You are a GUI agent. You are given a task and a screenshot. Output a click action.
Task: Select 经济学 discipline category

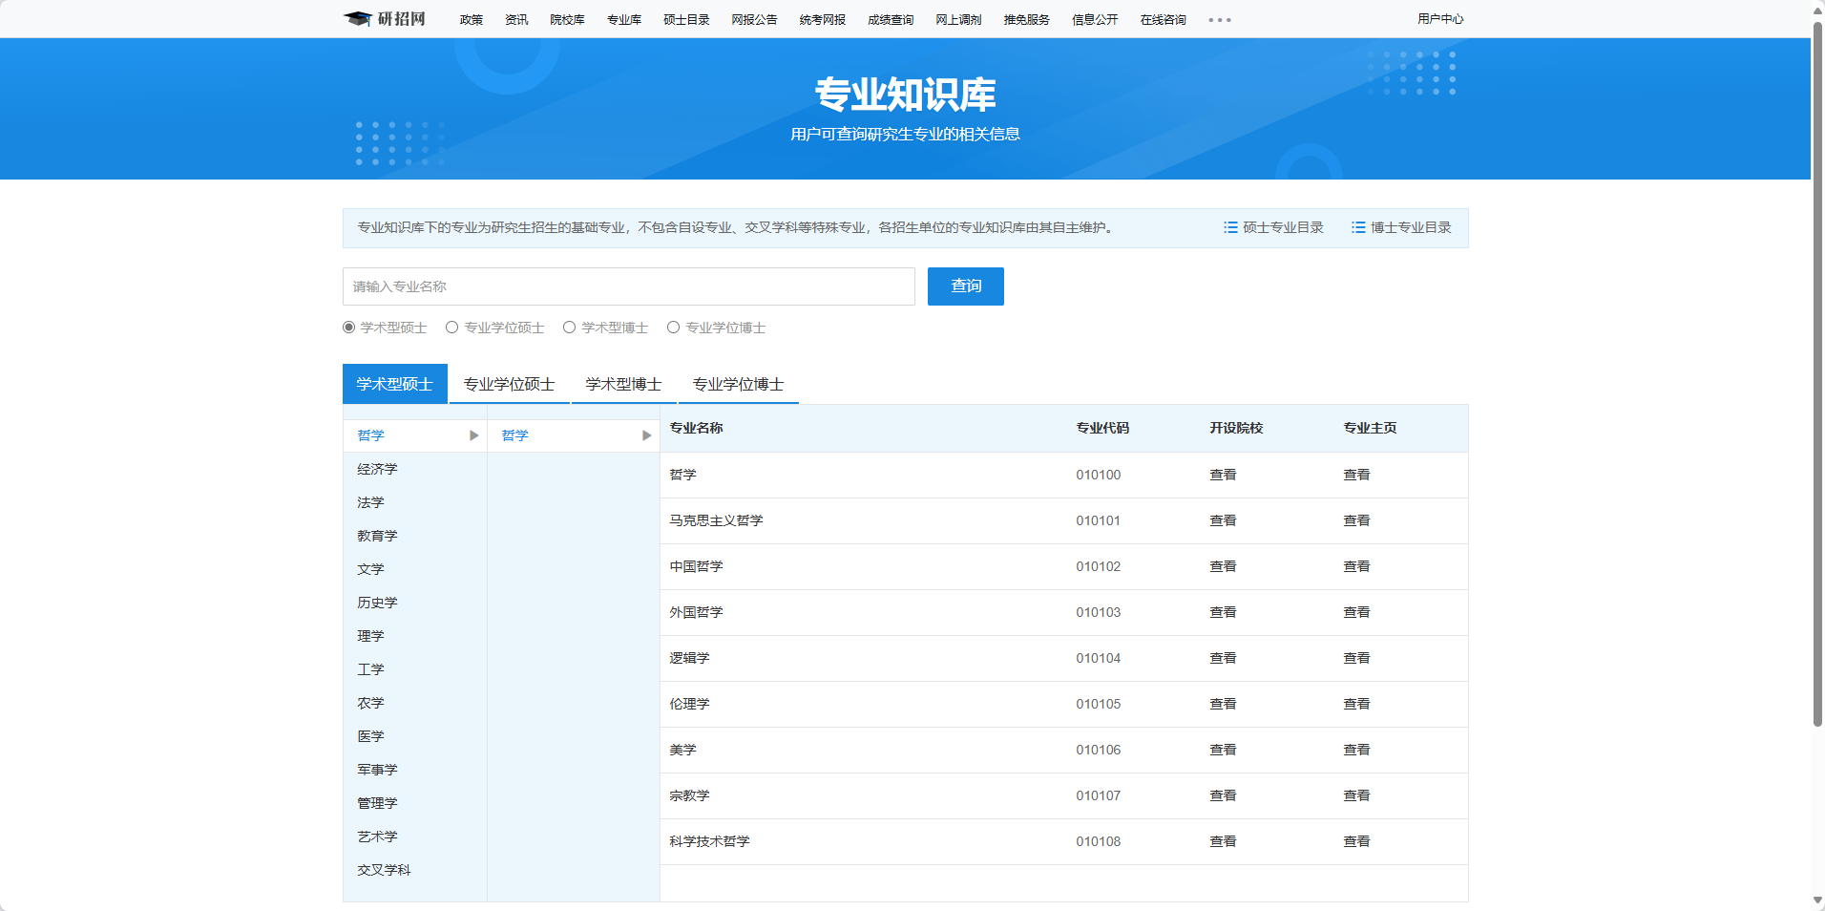[x=378, y=469]
